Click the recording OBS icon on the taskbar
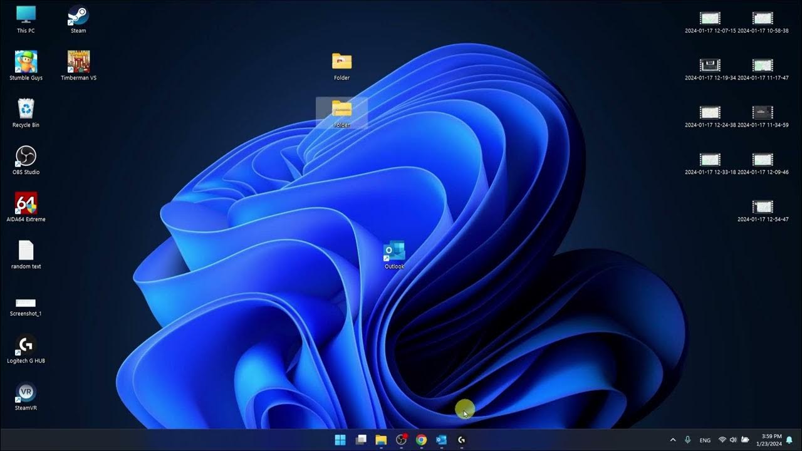This screenshot has width=802, height=451. point(401,440)
